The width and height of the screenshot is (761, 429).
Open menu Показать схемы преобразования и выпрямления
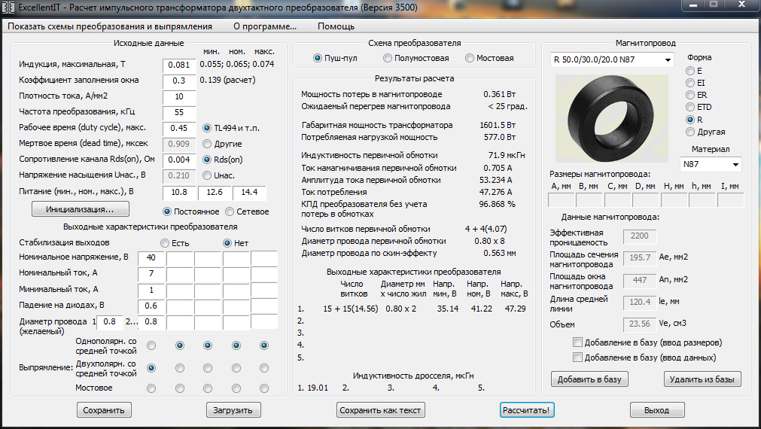pos(110,26)
